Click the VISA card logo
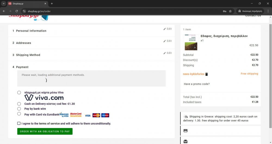This screenshot has width=272, height=144. [x=88, y=116]
